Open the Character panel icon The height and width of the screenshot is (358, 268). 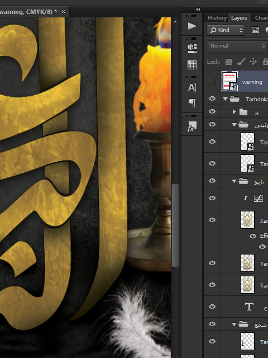[192, 87]
